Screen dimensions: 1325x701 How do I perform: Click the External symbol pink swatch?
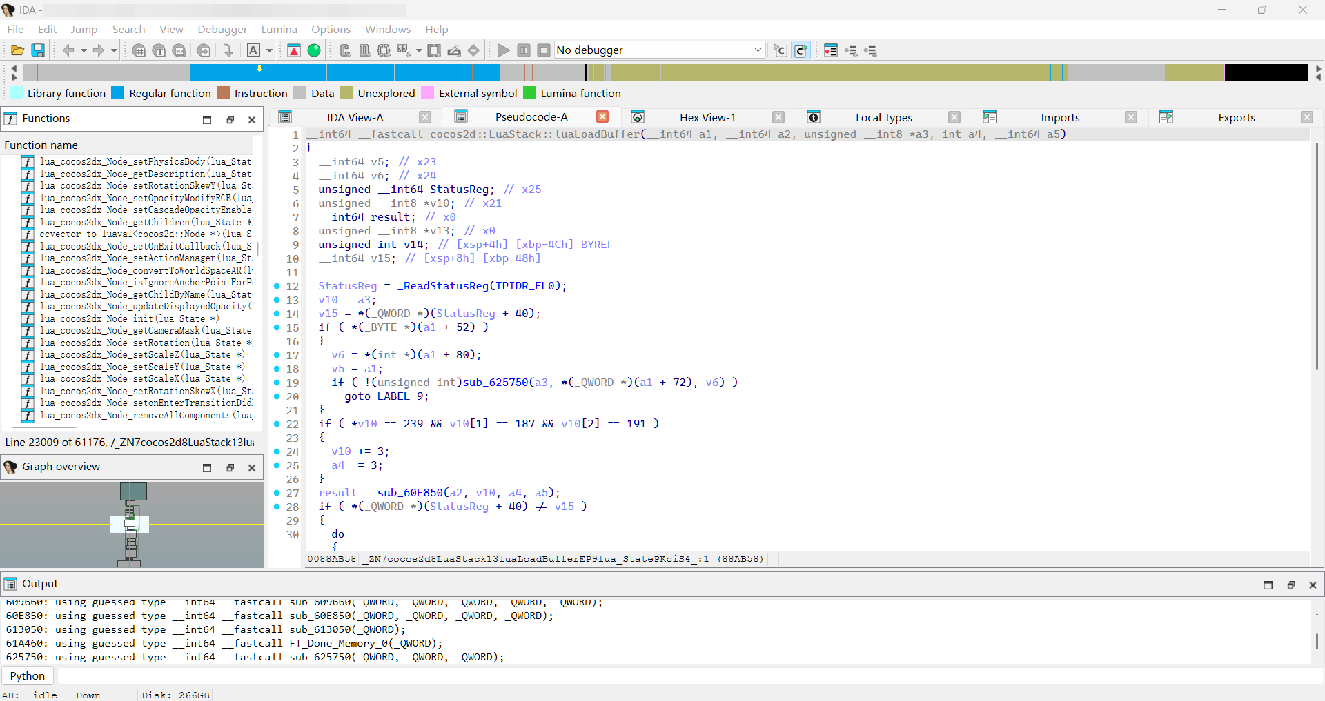[x=427, y=93]
